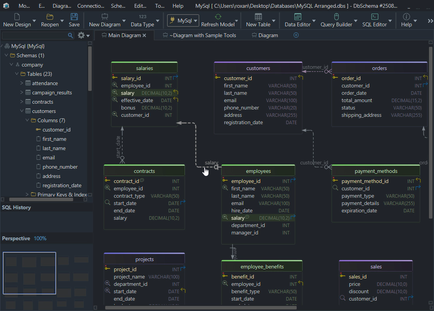This screenshot has width=434, height=311.
Task: Open the Reopen dropdown arrow
Action: click(62, 21)
